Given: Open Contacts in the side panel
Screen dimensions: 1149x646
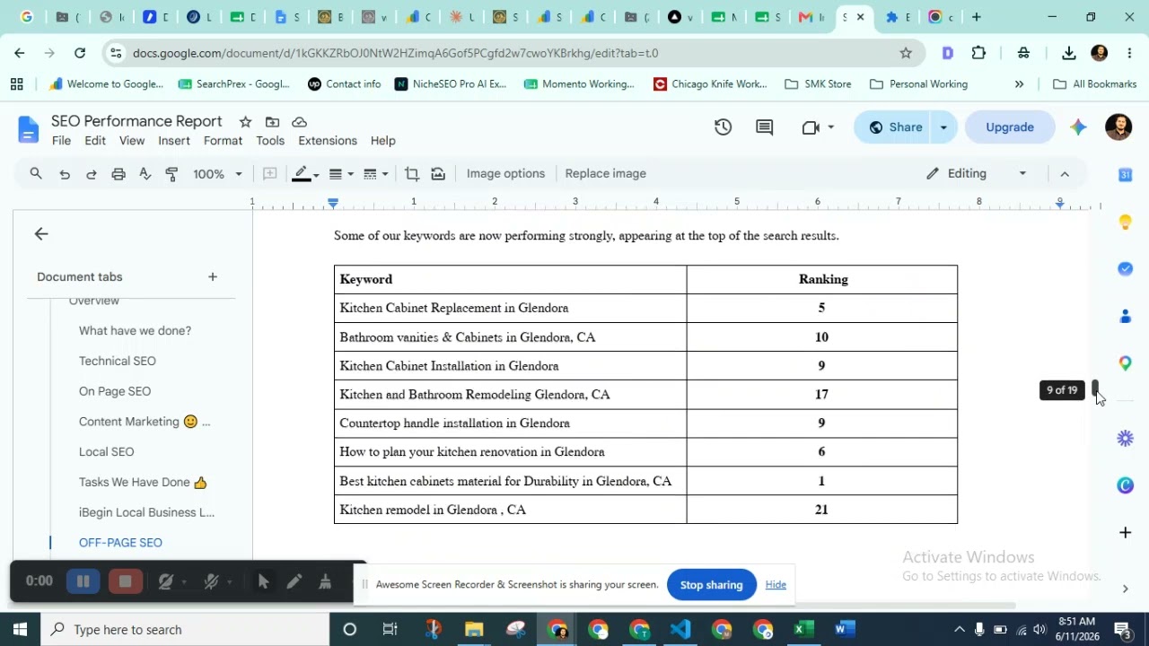Looking at the screenshot, I should coord(1125,316).
